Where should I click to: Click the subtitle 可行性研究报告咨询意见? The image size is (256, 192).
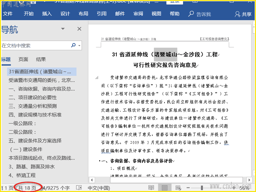[165, 65]
